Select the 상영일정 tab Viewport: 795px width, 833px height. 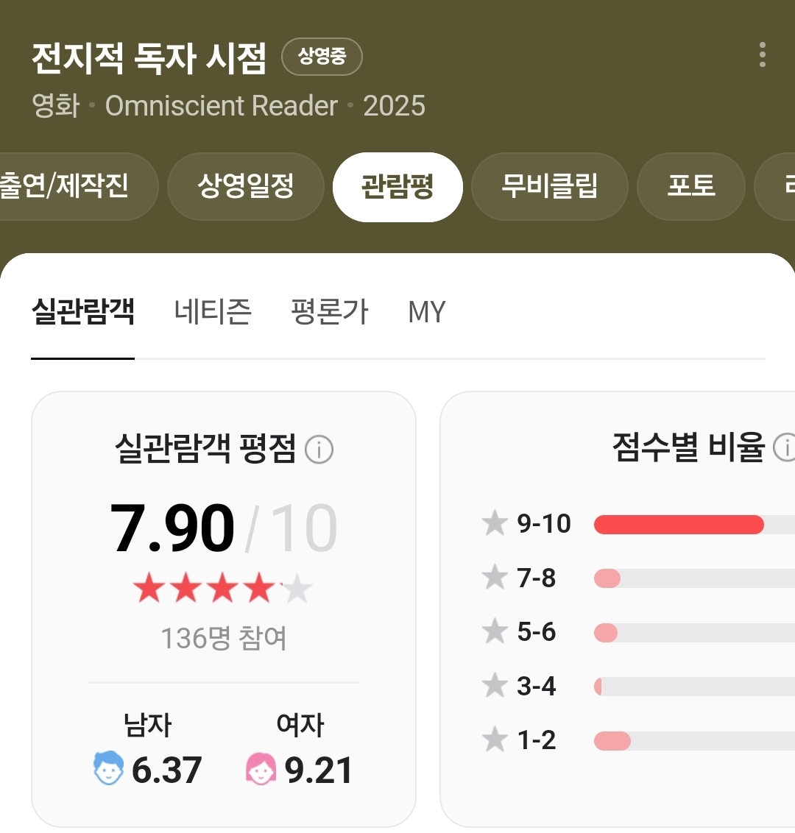[x=246, y=186]
